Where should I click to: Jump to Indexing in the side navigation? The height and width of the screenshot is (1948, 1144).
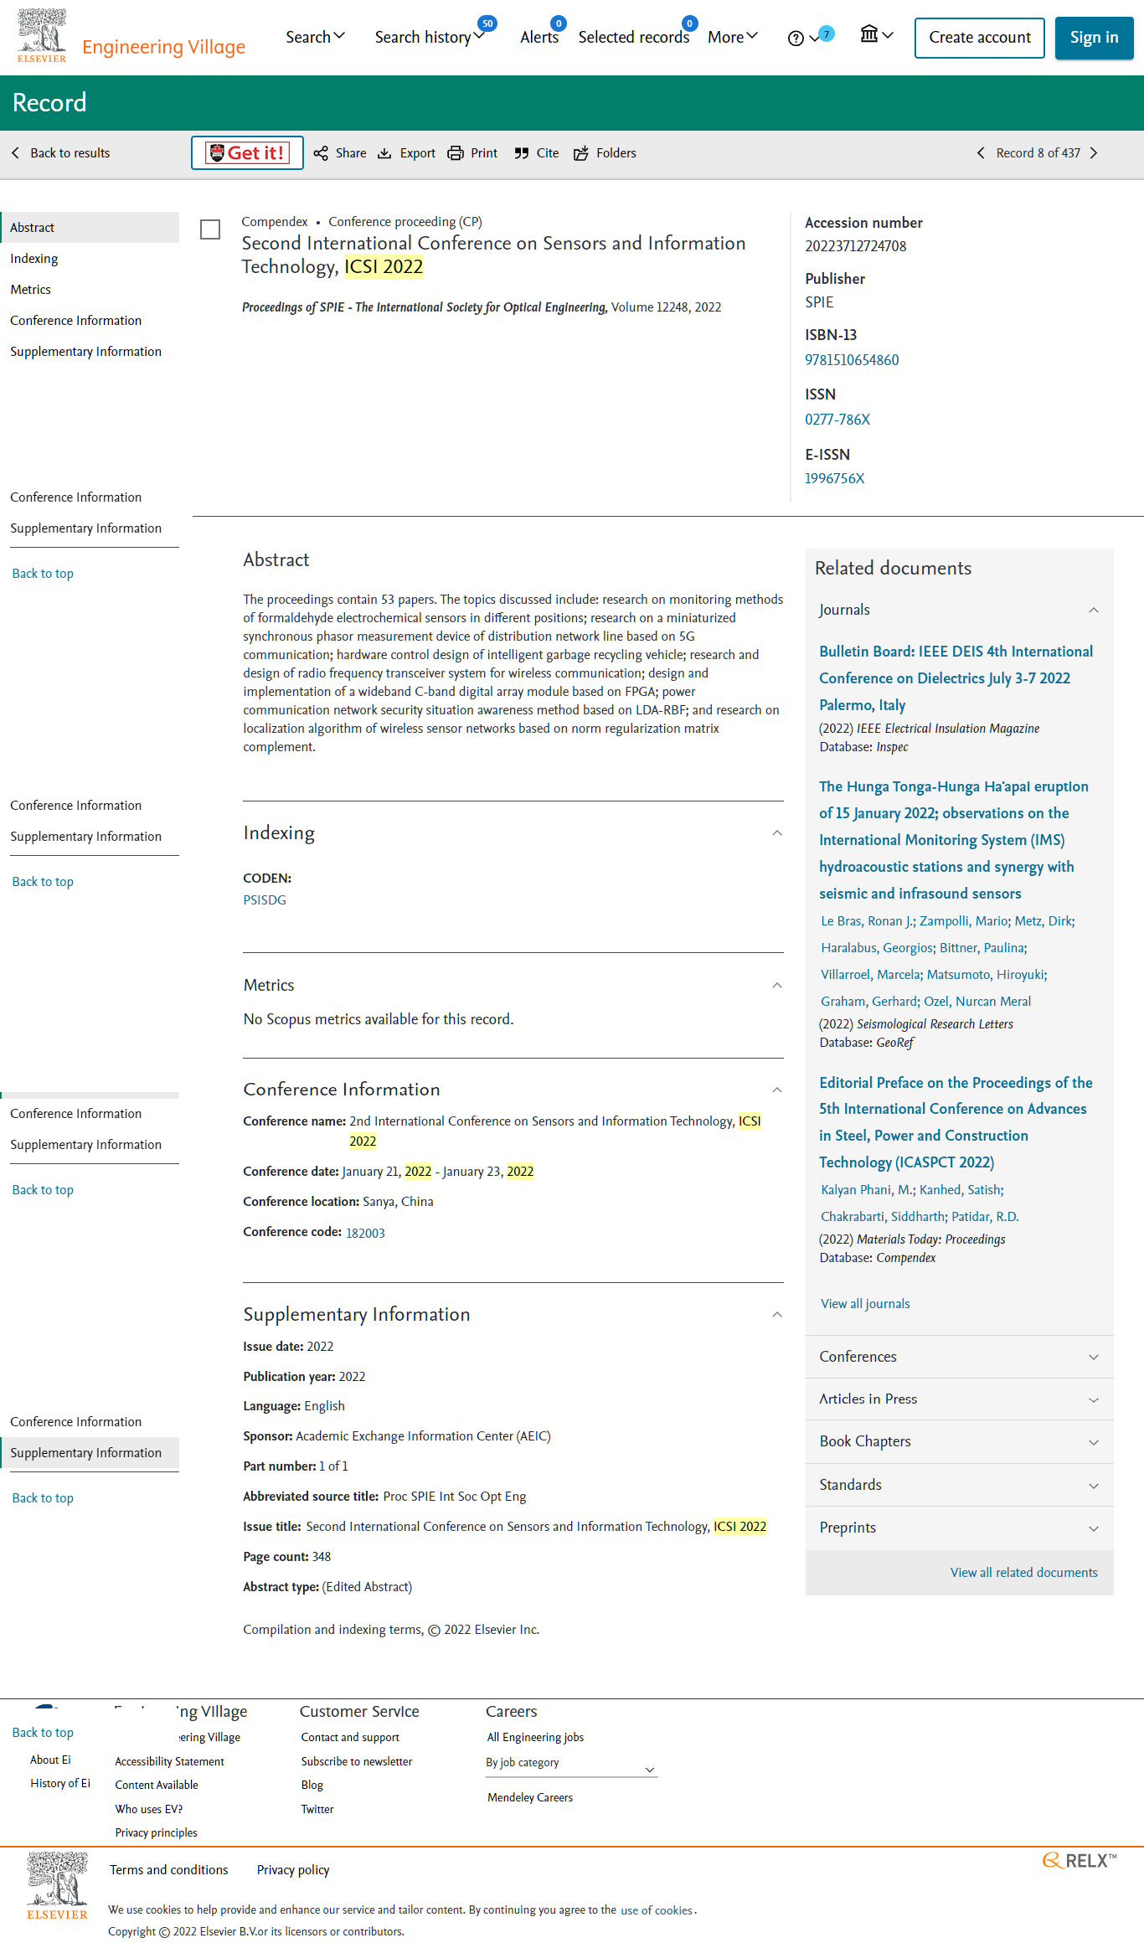click(x=34, y=259)
